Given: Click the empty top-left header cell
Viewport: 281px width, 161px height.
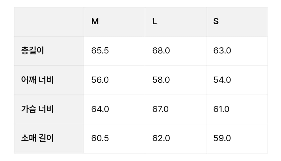Looking at the screenshot, I should click(49, 22).
